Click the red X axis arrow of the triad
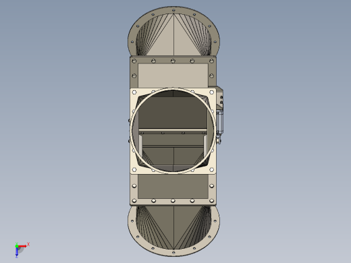 pyautogui.click(x=22, y=246)
